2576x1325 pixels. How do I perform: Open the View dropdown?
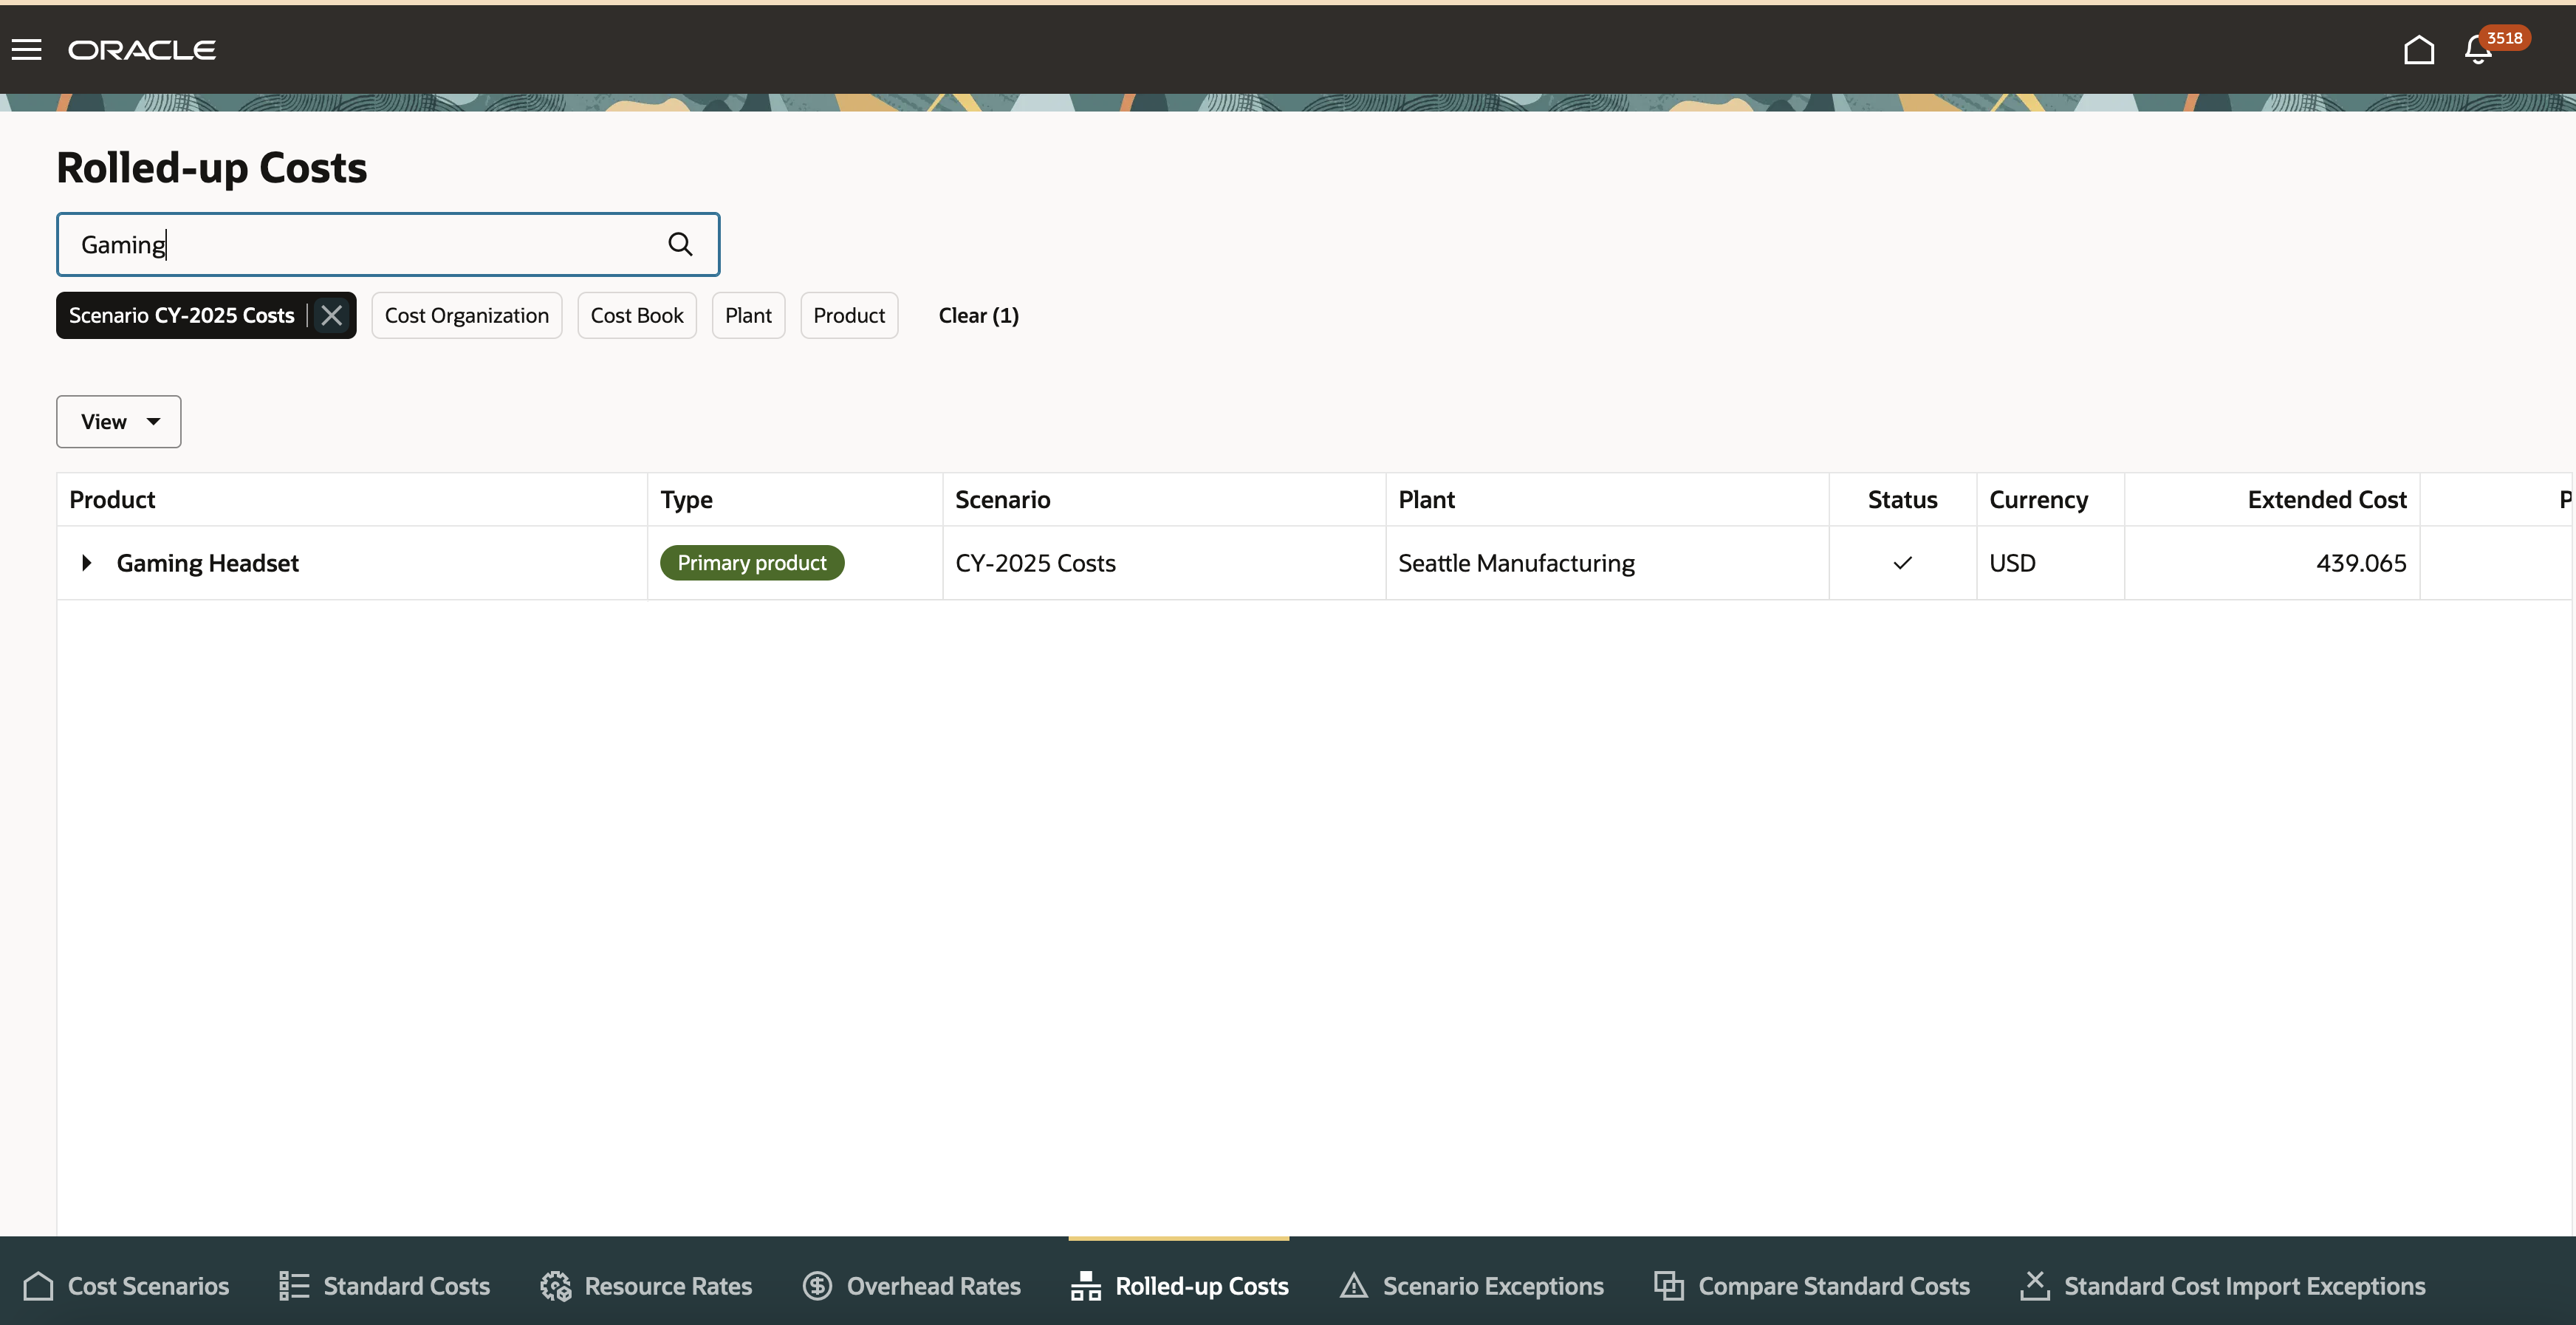click(119, 422)
